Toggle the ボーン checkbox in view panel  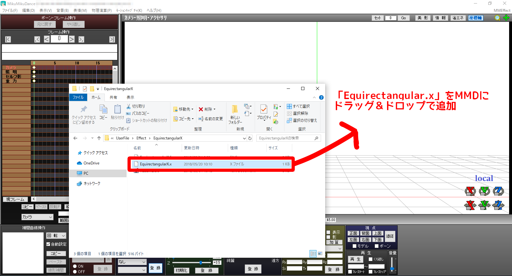click(377, 246)
